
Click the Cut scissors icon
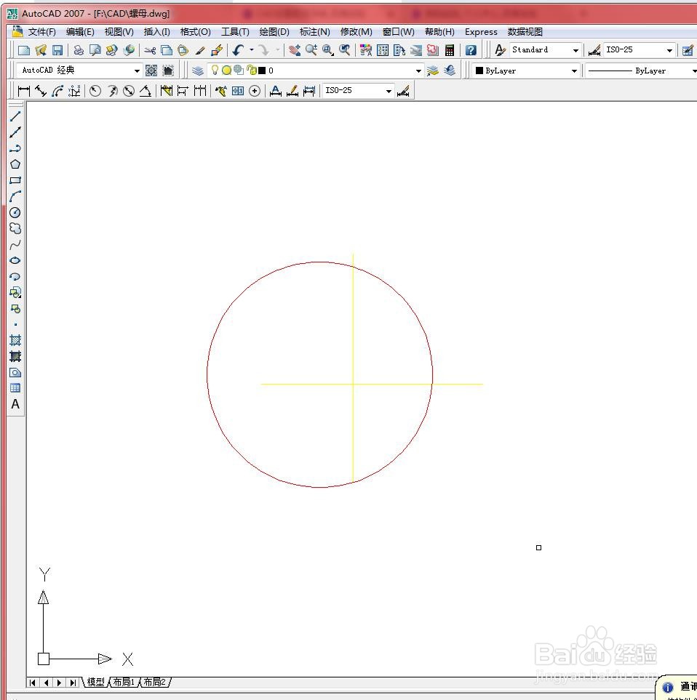(150, 50)
